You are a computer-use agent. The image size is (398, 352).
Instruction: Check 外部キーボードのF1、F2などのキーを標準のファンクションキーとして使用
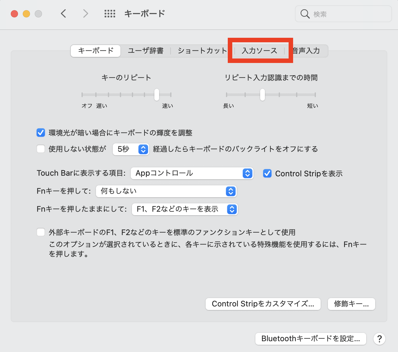point(41,232)
